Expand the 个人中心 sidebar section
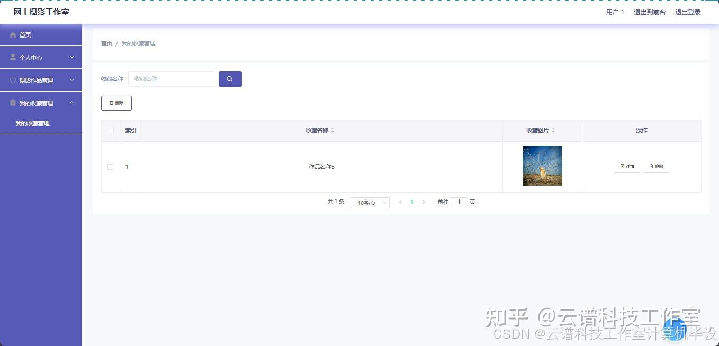 41,57
